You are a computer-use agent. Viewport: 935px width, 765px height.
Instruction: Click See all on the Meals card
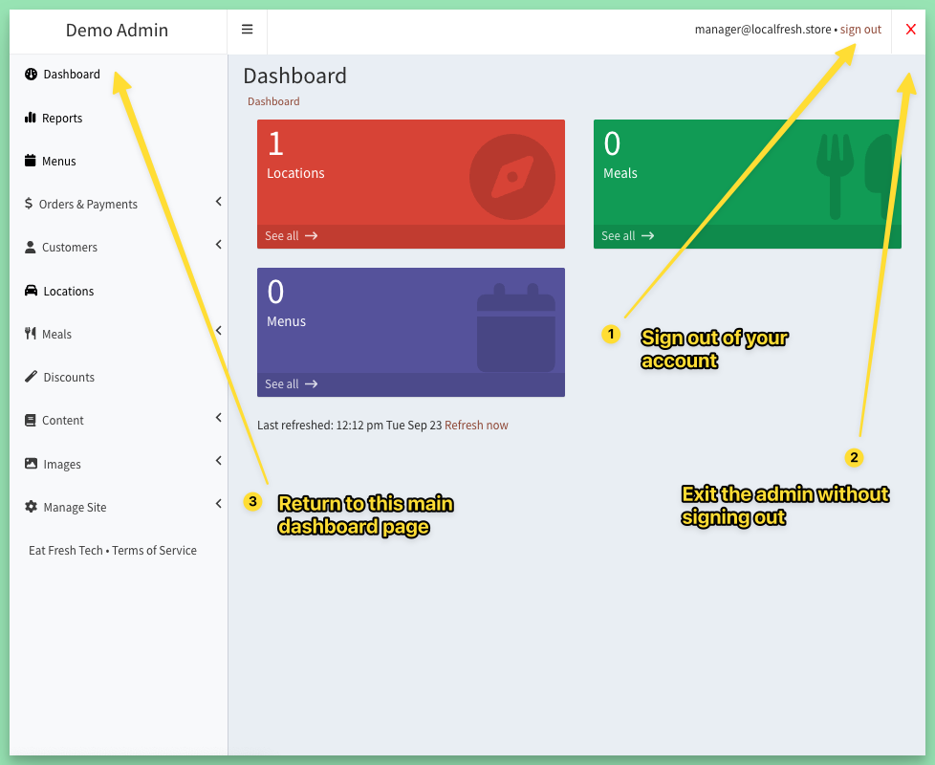coord(627,235)
